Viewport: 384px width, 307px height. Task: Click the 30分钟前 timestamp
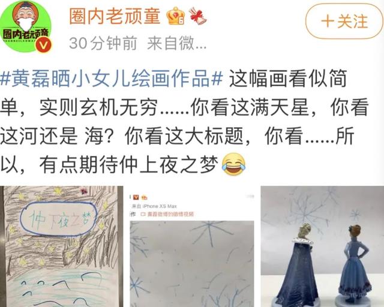point(103,43)
